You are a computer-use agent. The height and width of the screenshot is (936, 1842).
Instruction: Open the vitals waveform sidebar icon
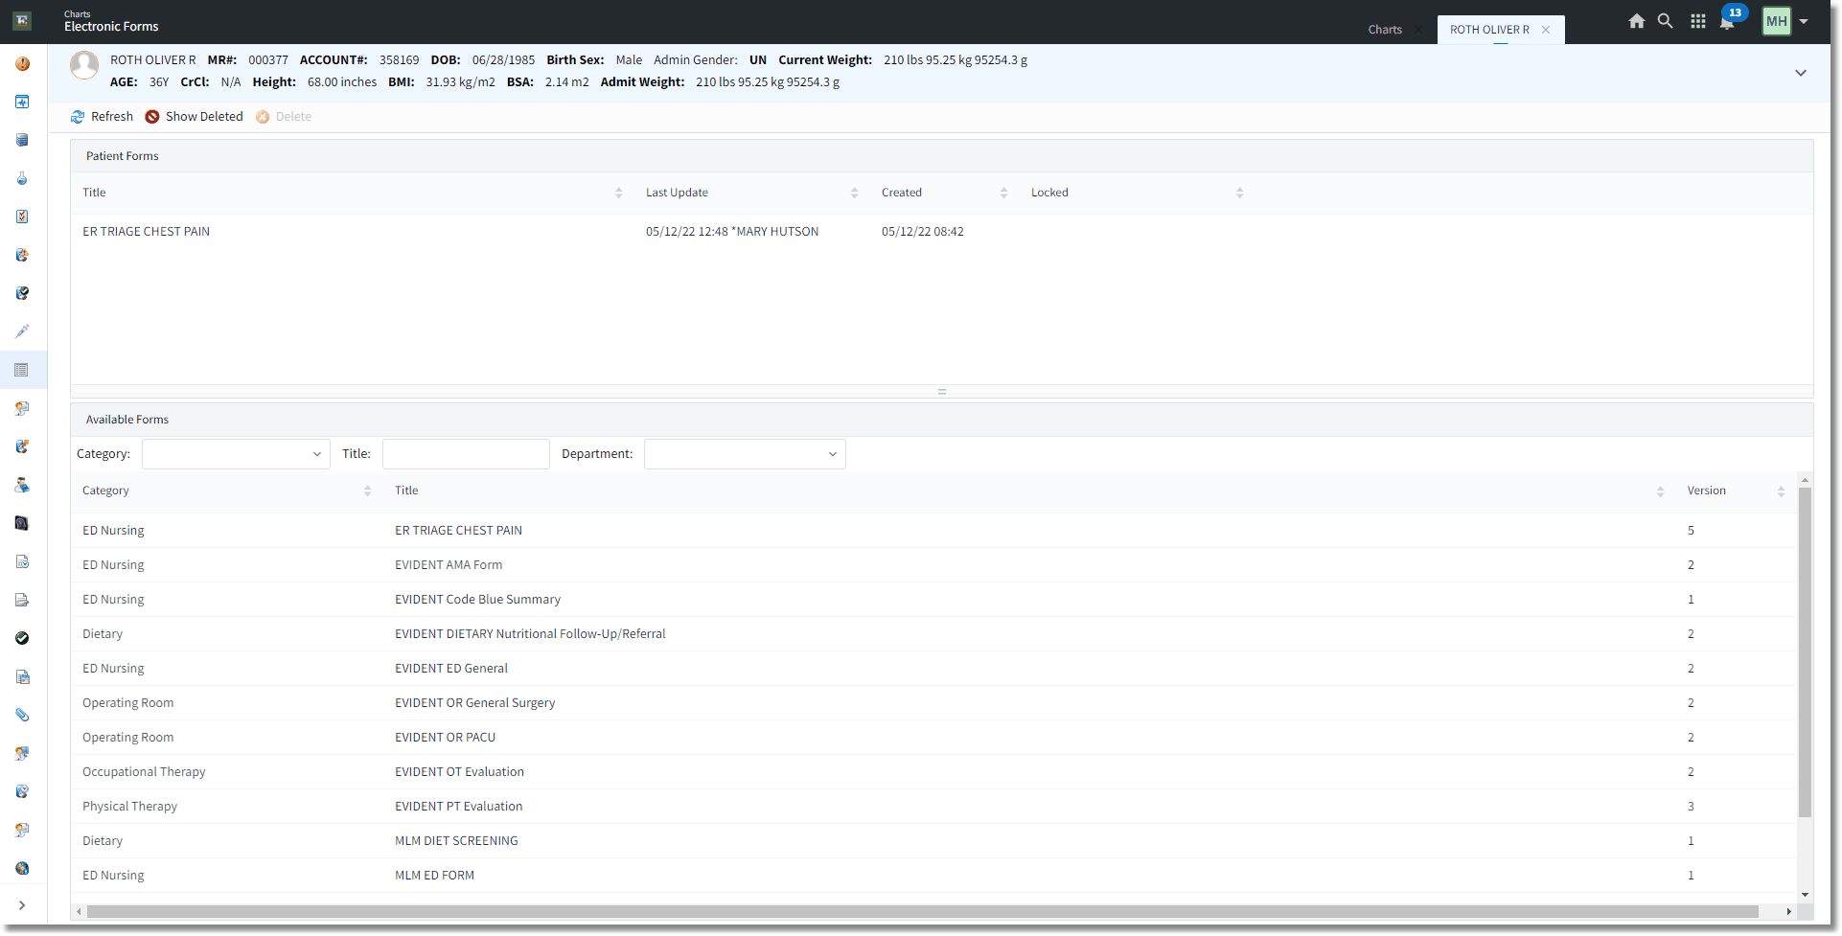(x=22, y=102)
